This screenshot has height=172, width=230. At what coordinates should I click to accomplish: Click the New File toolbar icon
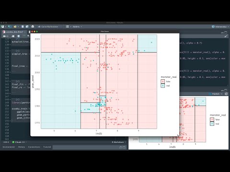coord(2,27)
